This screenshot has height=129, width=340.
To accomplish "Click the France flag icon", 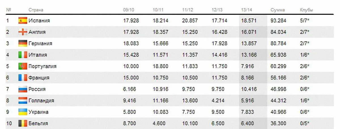I will coord(23,78).
